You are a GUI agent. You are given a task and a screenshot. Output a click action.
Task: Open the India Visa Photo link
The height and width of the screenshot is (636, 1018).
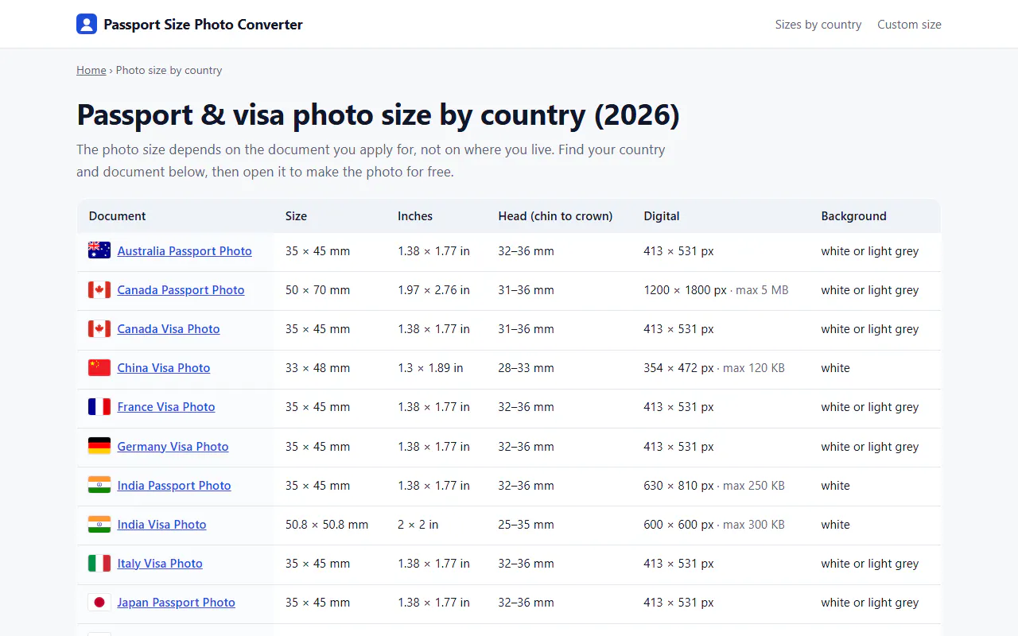(x=161, y=524)
